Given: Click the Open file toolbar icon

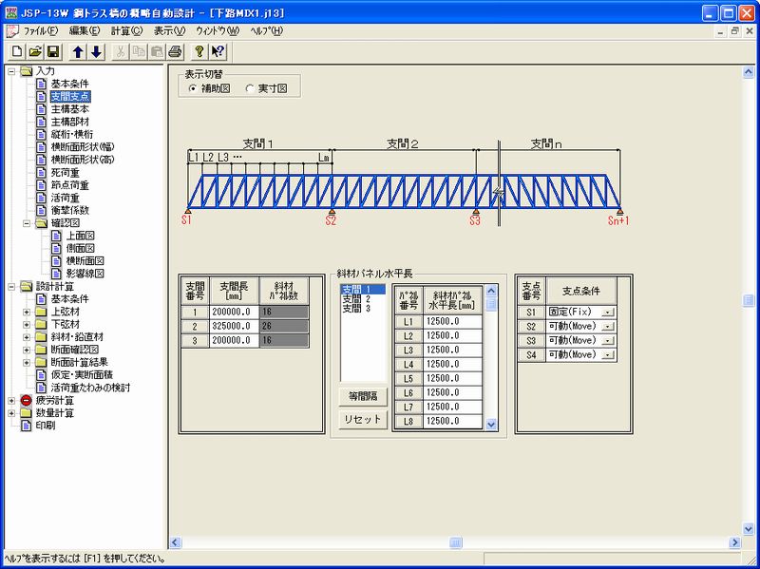Looking at the screenshot, I should pyautogui.click(x=36, y=51).
